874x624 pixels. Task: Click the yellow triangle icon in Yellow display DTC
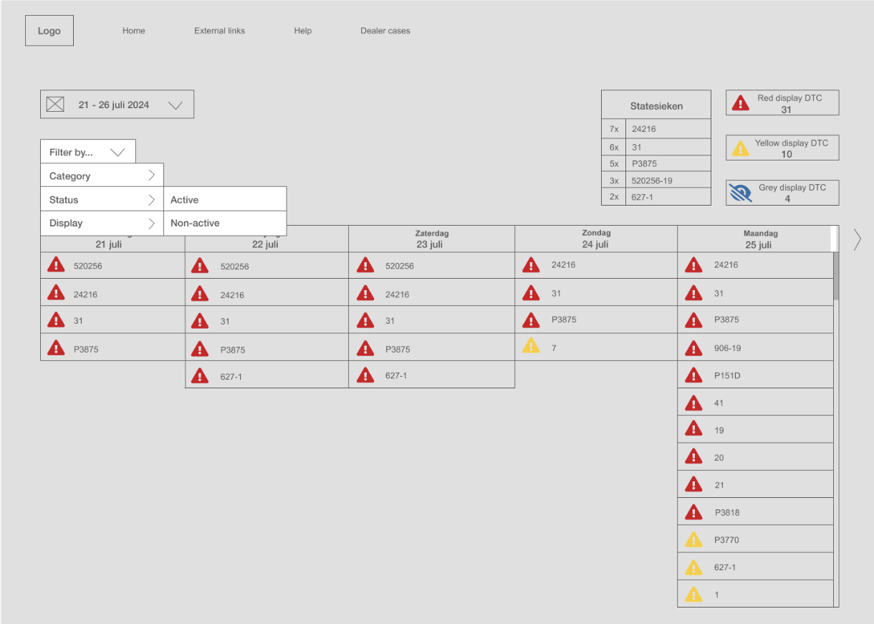739,148
